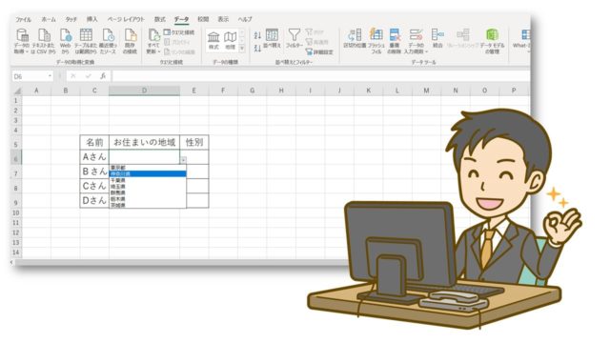610x343 pixels.
Task: Click the dropdown arrow on cell D6
Action: pyautogui.click(x=183, y=159)
